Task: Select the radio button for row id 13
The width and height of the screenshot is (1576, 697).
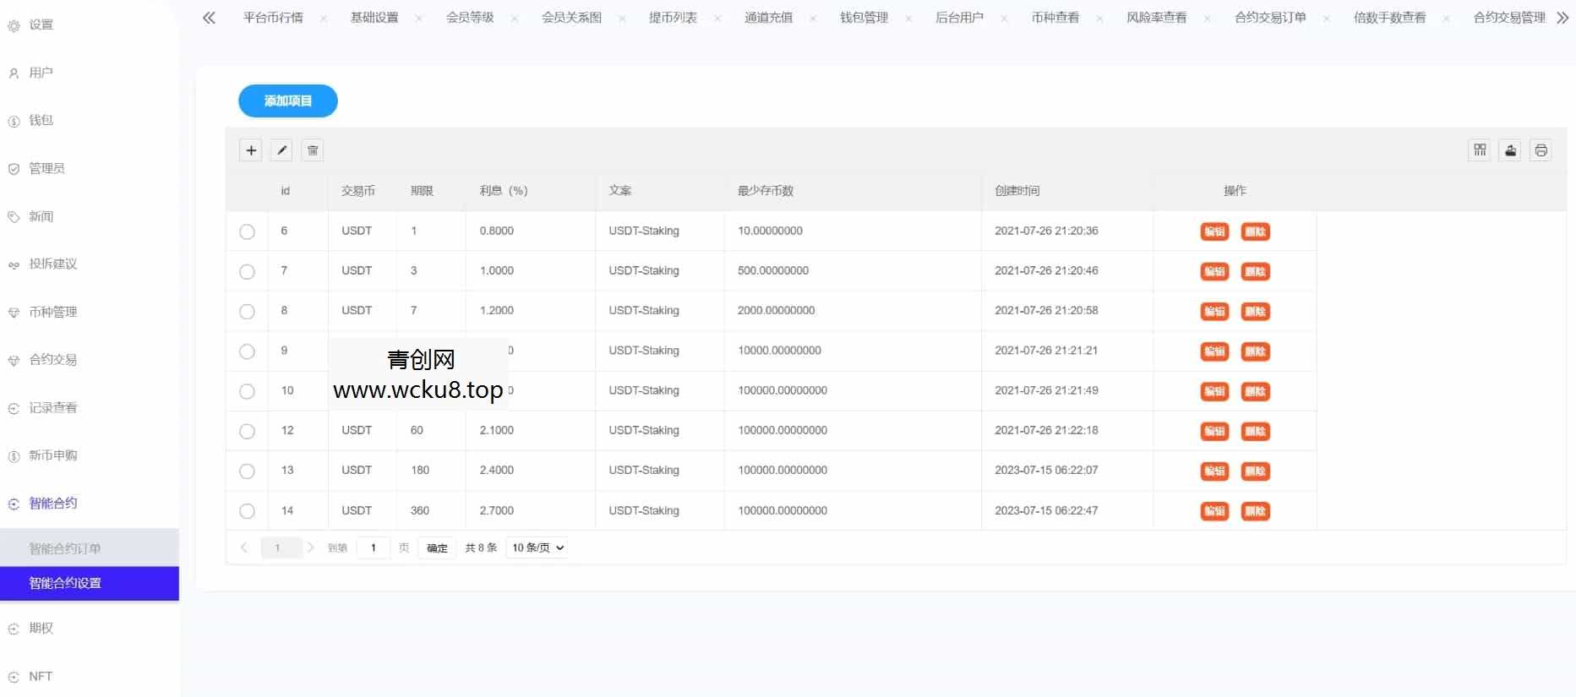Action: pyautogui.click(x=247, y=471)
